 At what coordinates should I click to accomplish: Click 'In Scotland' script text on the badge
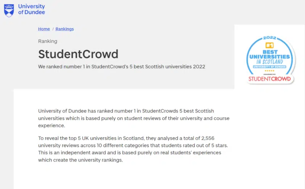coord(270,62)
